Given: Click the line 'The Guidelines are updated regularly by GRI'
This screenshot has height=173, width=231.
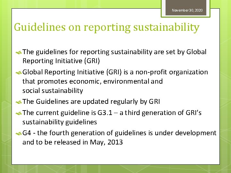Looking at the screenshot, I should [91, 102].
